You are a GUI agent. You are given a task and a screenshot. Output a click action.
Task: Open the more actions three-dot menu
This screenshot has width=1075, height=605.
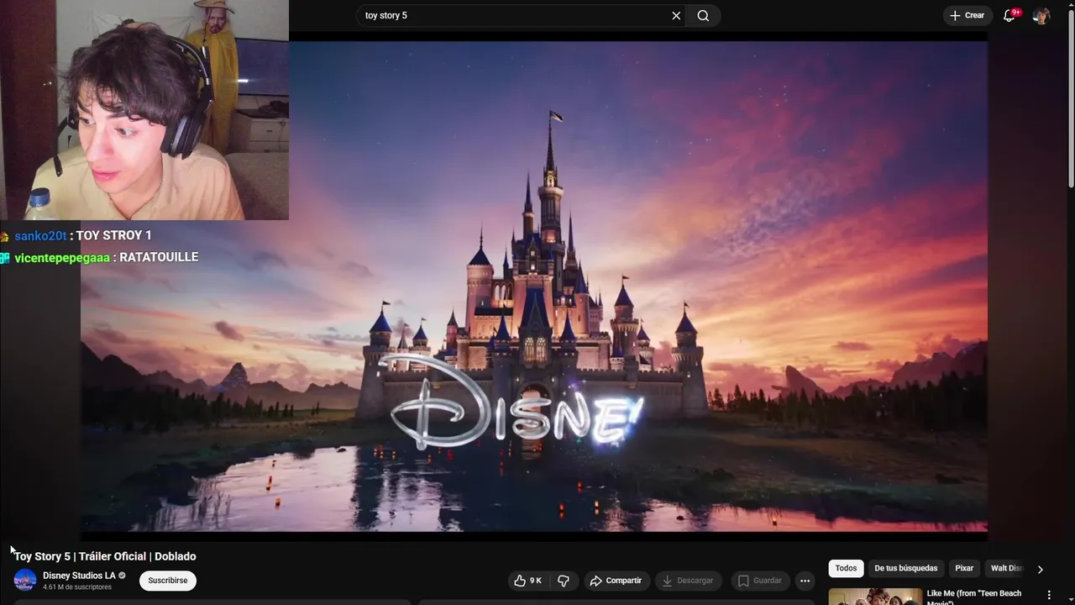(805, 581)
